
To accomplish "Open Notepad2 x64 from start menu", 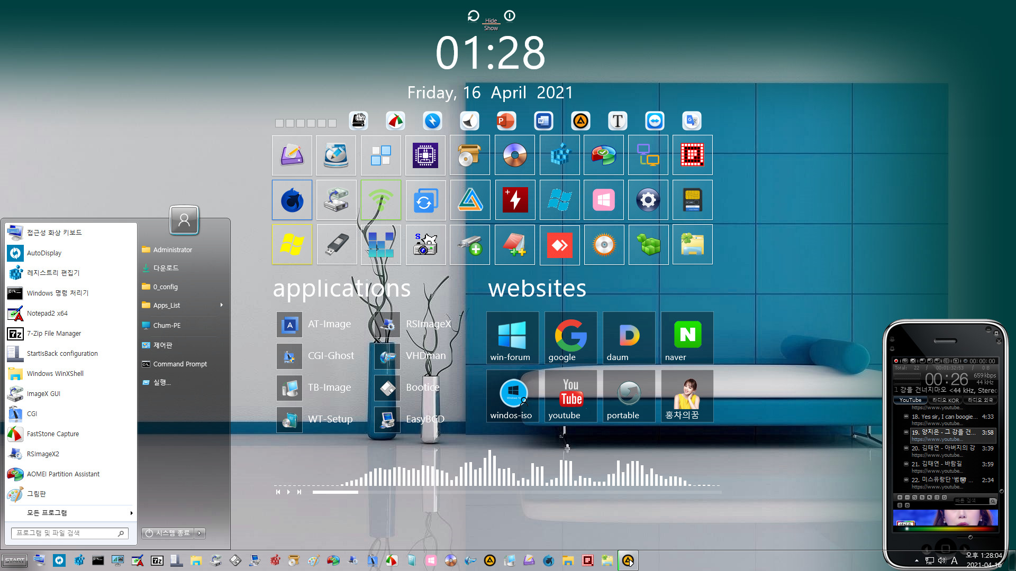I will tap(71, 314).
